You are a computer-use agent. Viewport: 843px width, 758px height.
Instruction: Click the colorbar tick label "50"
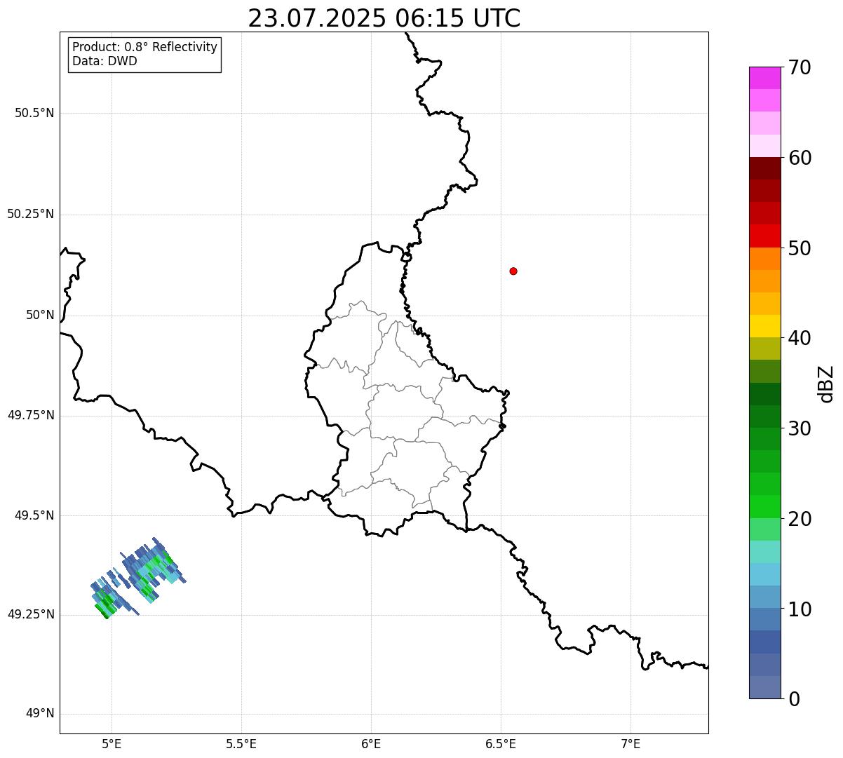pos(800,248)
